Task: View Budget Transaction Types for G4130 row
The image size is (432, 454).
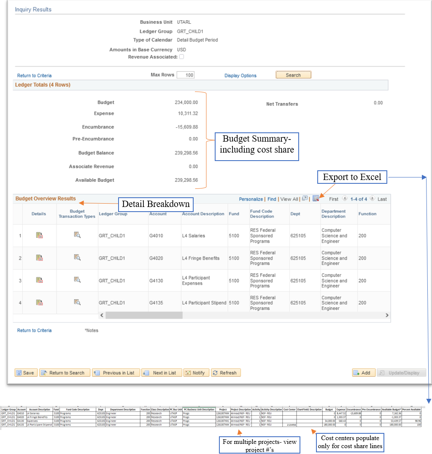Action: 77,279
